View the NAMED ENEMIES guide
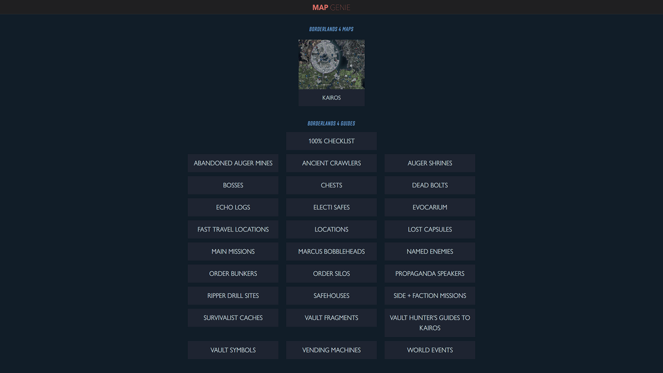 (429, 251)
